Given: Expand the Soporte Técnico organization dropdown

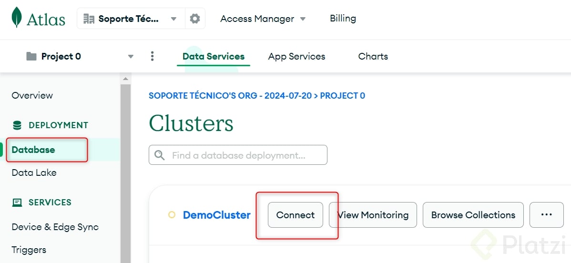Looking at the screenshot, I should click(173, 19).
